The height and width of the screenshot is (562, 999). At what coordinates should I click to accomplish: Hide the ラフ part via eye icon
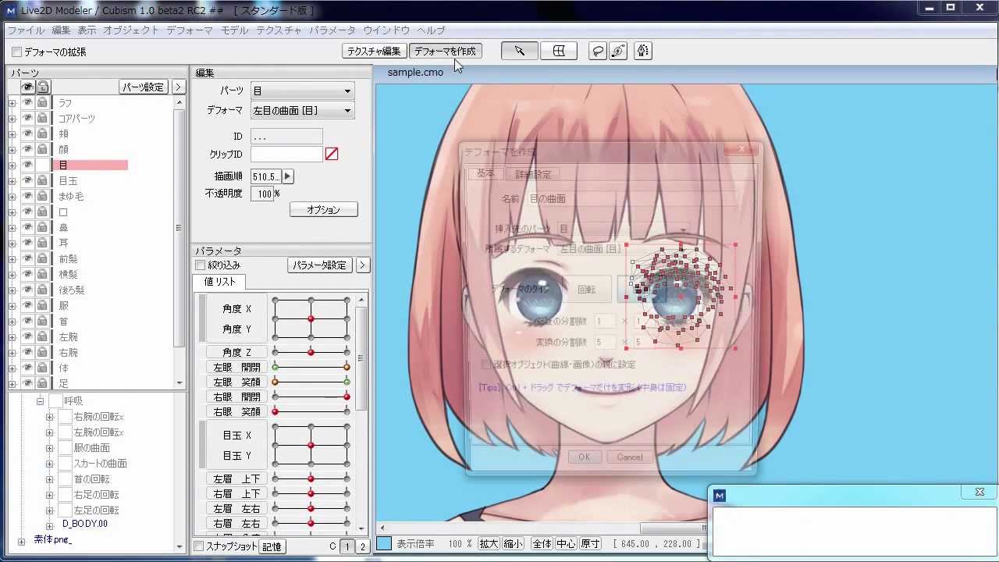coord(27,103)
